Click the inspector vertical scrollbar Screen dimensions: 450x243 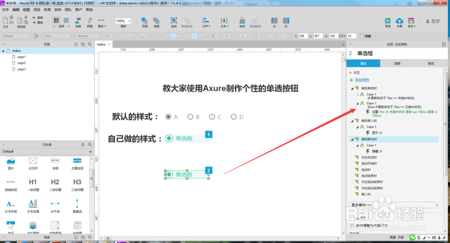tap(445, 123)
